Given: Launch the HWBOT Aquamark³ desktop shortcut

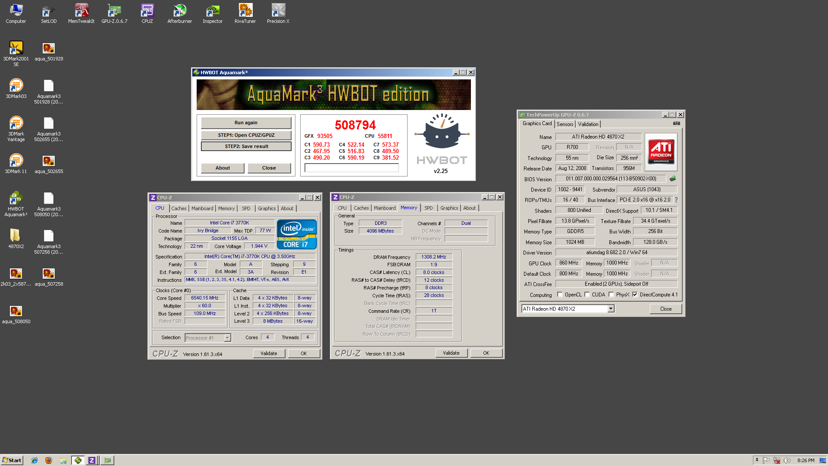Looking at the screenshot, I should coord(16,204).
